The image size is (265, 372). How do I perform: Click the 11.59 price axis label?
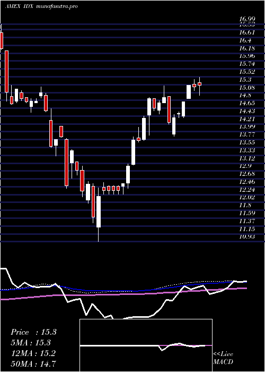[x=247, y=213]
